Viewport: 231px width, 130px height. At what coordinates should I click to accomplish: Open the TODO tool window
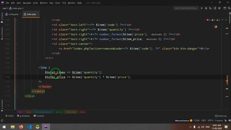point(10,116)
